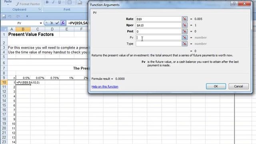Open Customize Quick Access Toolbar dropdown
256x144 pixels.
coord(27,16)
